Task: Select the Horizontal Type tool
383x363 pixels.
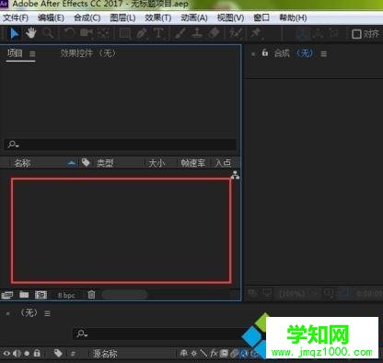Action: click(x=158, y=33)
